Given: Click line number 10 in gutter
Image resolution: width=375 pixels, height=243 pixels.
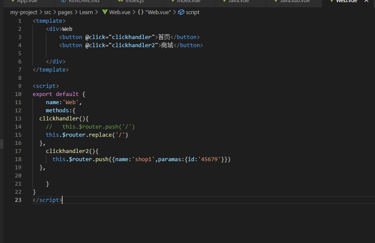Looking at the screenshot, I should pyautogui.click(x=18, y=94).
